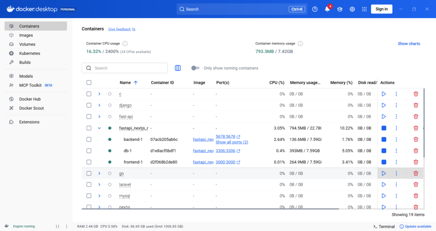Start the go container group
Screen dimensions: 436x231
[x=384, y=173]
